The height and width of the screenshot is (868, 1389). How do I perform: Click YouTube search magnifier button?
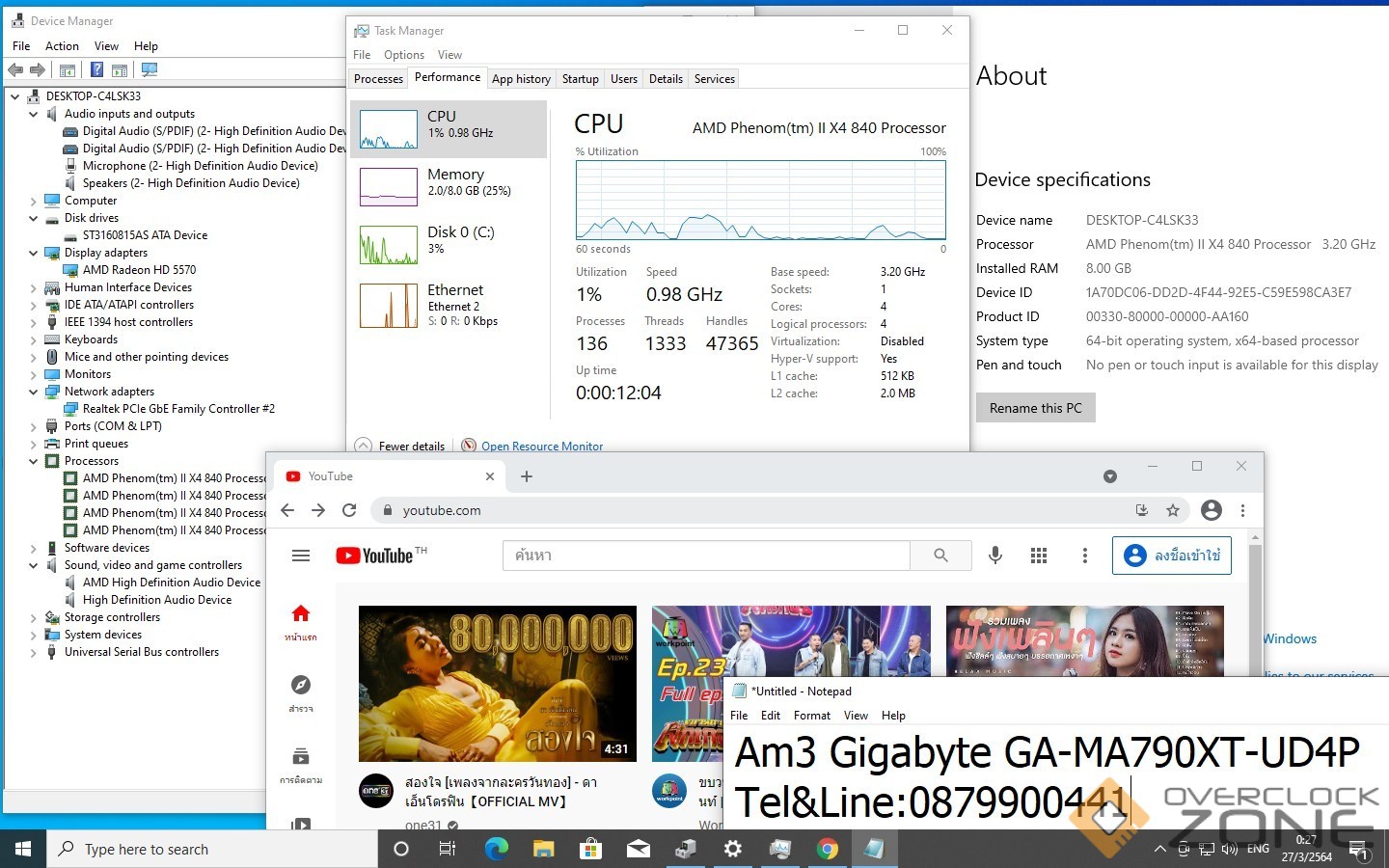coord(940,556)
